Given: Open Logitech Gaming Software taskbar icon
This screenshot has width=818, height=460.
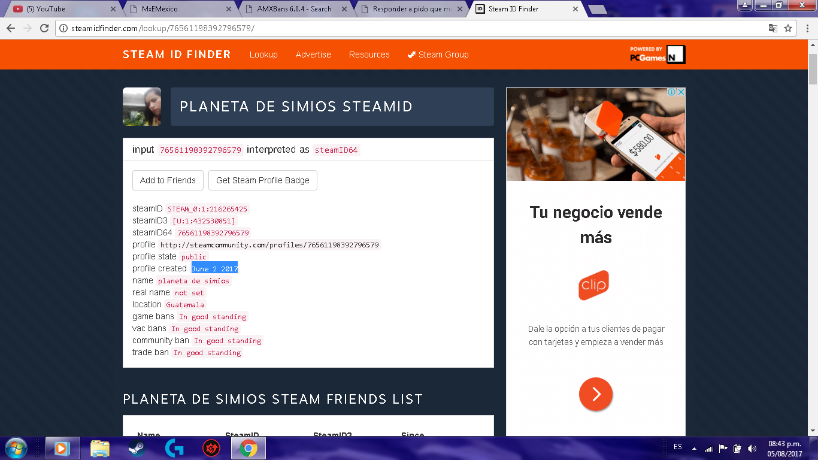Looking at the screenshot, I should click(174, 448).
